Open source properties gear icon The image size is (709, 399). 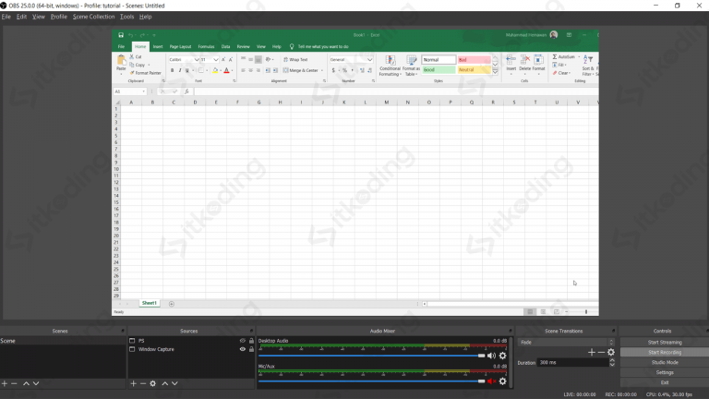click(x=153, y=383)
